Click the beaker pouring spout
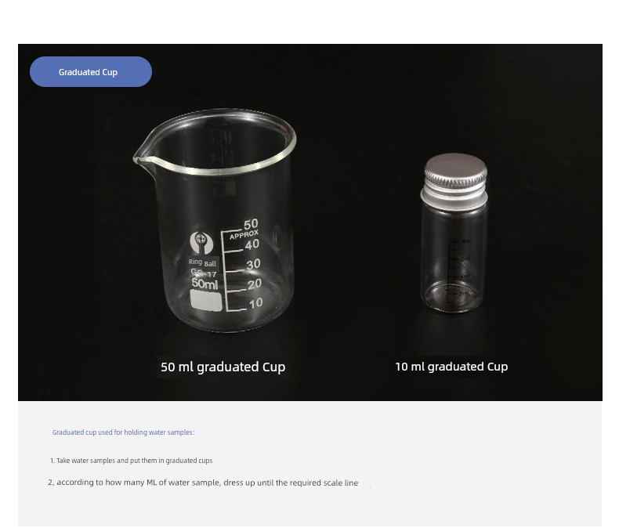Image resolution: width=619 pixels, height=528 pixels. (141, 159)
